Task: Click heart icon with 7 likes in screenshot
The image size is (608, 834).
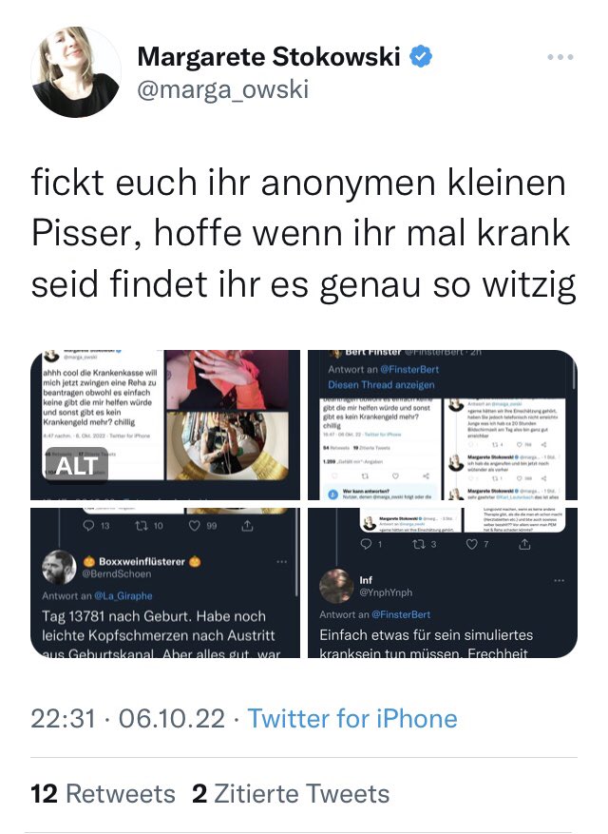Action: tap(472, 544)
